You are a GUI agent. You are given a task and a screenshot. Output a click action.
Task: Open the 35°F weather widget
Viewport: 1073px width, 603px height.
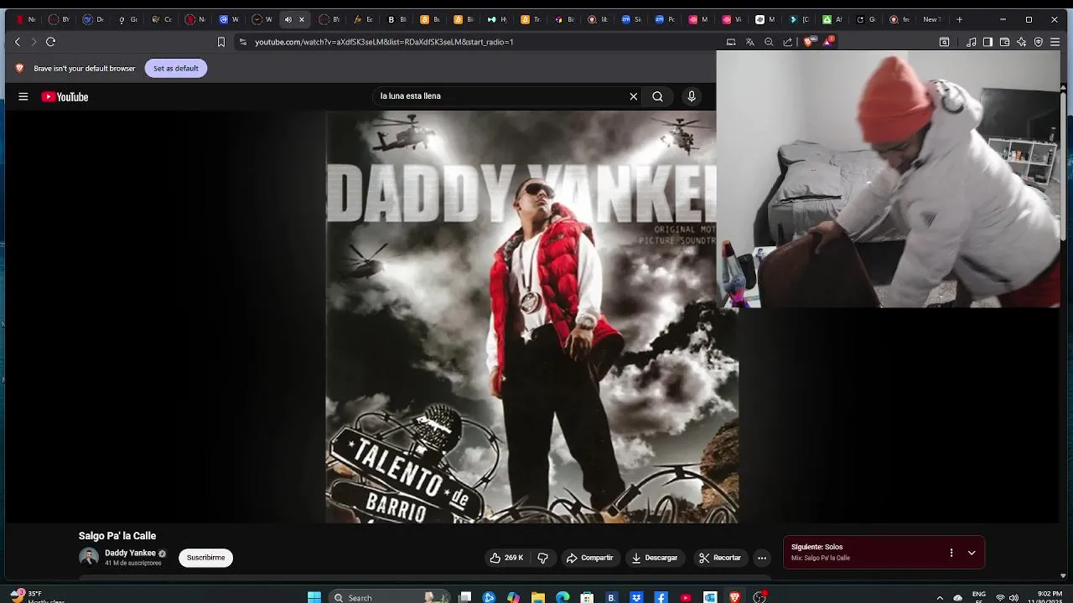[x=38, y=597]
